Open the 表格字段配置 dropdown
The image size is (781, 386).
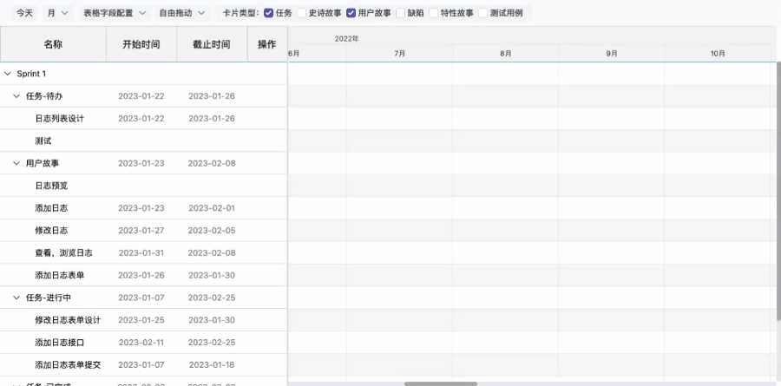tap(115, 13)
